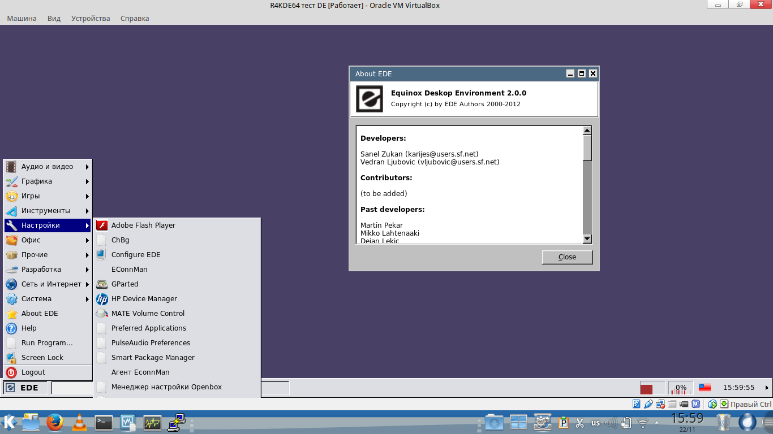The image size is (773, 434).
Task: Open PulseAudio Preferences
Action: click(177, 342)
